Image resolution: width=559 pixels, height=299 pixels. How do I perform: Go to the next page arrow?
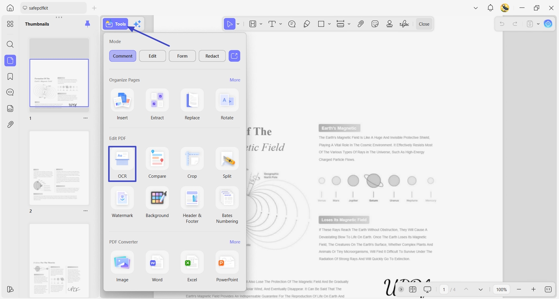coord(481,290)
